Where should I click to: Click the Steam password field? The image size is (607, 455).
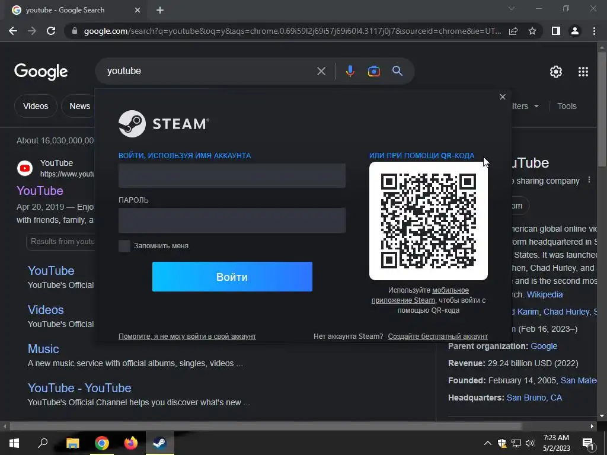[232, 220]
